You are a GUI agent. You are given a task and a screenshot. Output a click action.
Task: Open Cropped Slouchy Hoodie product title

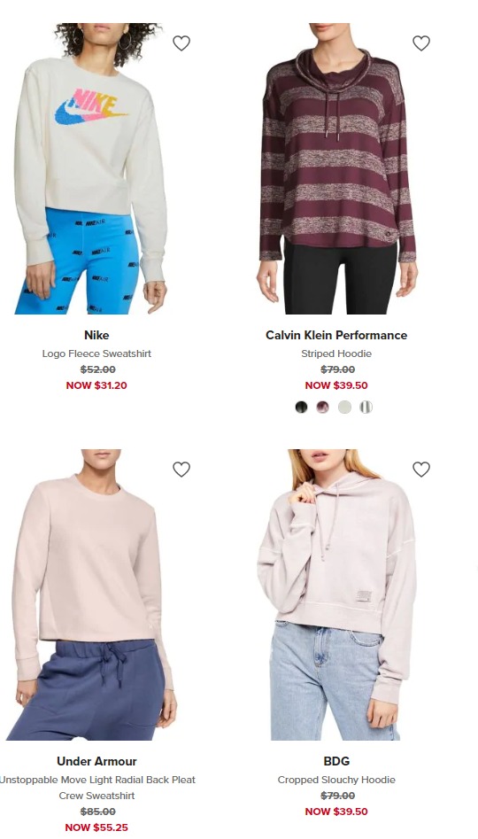(336, 780)
